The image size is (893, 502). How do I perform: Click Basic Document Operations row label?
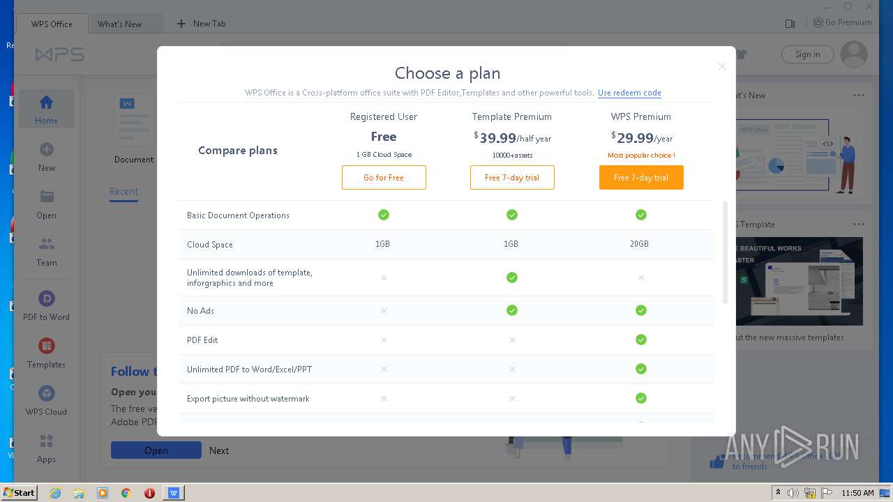(238, 215)
